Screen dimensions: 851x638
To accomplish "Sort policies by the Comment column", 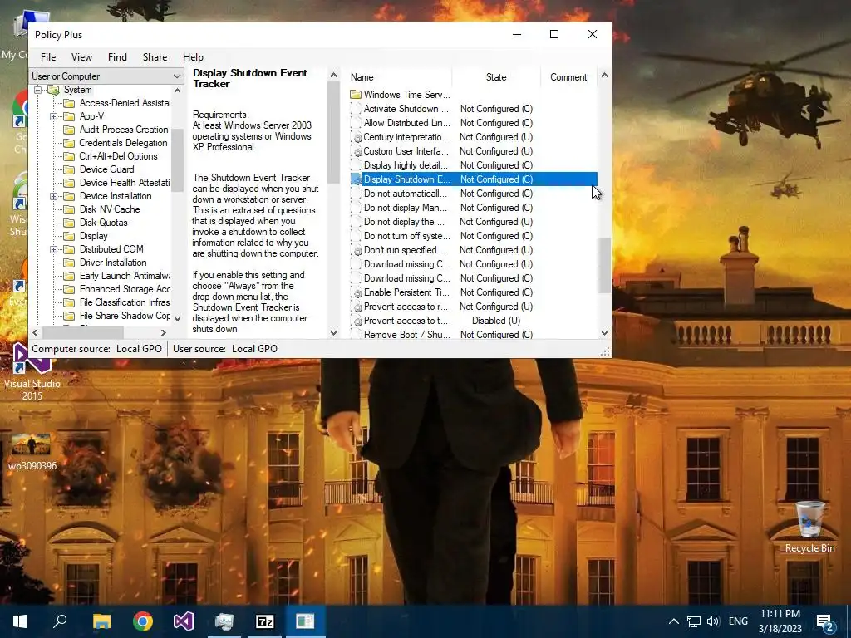I will (568, 77).
